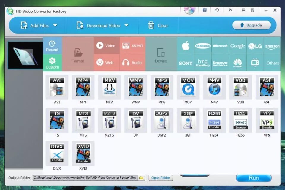Open the disc burner icon in title bar
285x190 pixels.
click(x=189, y=10)
